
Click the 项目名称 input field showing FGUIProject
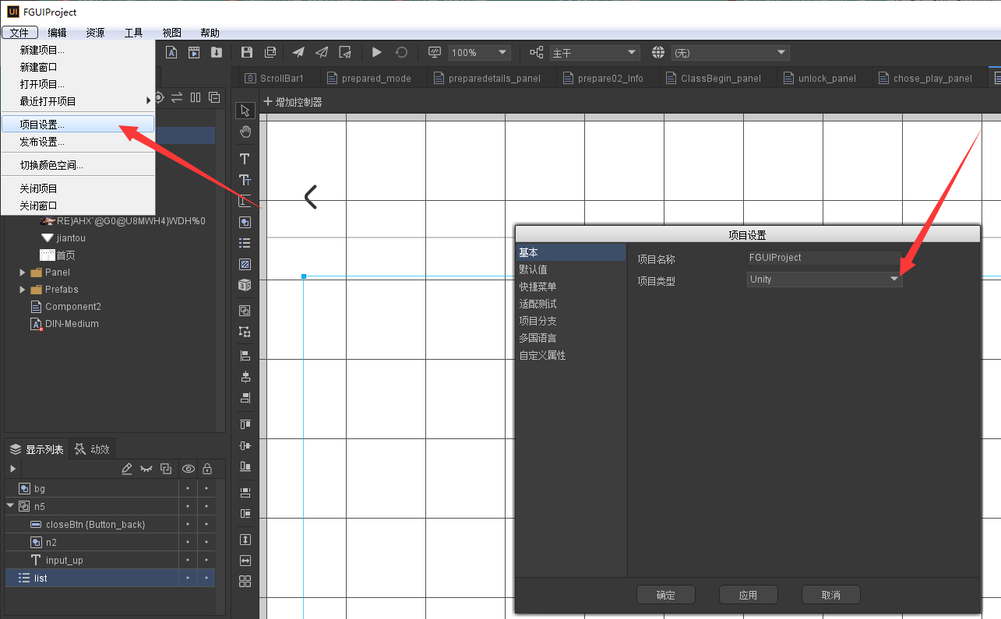pyautogui.click(x=823, y=257)
